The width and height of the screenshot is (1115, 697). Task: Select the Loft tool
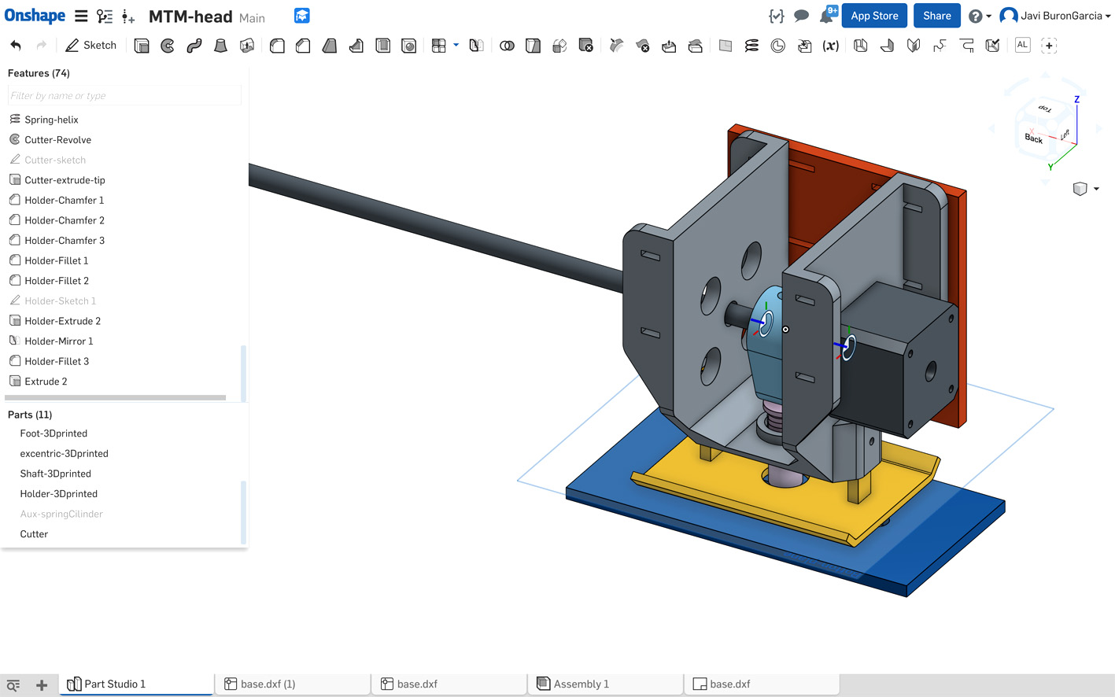click(221, 46)
